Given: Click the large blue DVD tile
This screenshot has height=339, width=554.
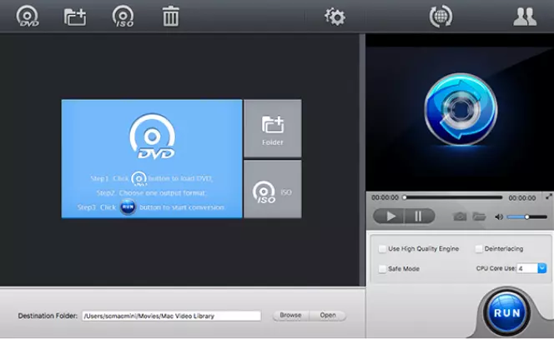Looking at the screenshot, I should [x=152, y=159].
